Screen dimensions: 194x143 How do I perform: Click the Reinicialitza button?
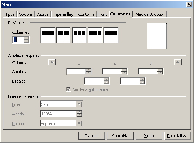click(x=177, y=136)
